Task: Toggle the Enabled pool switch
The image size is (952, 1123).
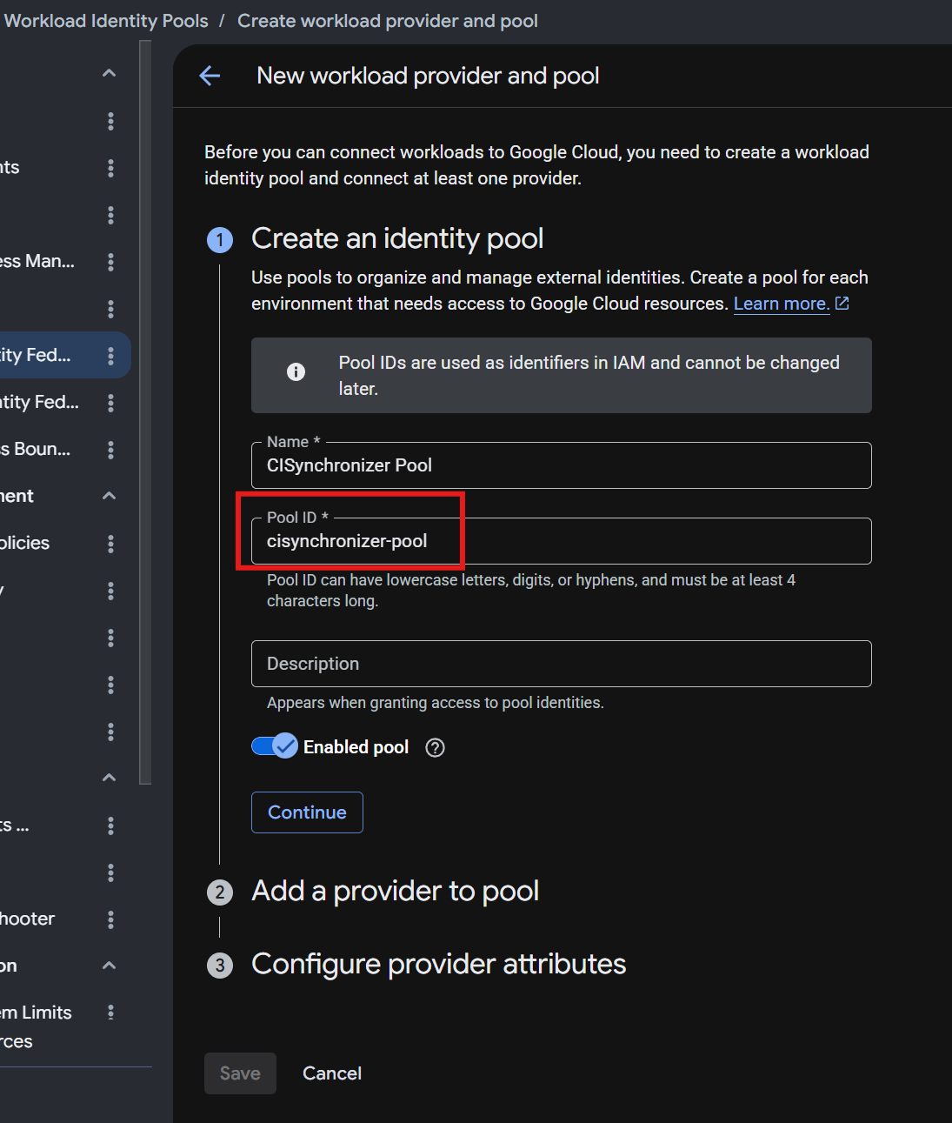Action: tap(275, 746)
